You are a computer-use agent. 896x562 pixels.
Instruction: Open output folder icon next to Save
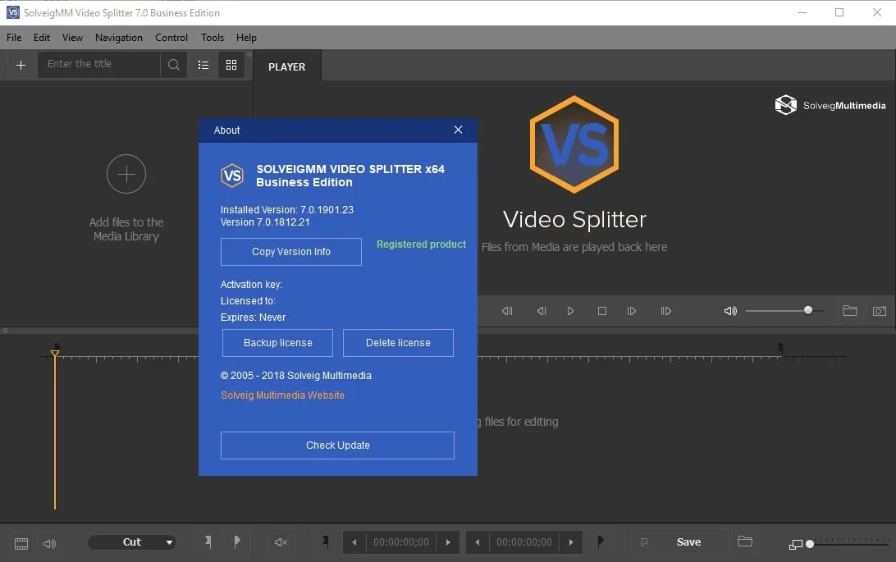pyautogui.click(x=744, y=541)
